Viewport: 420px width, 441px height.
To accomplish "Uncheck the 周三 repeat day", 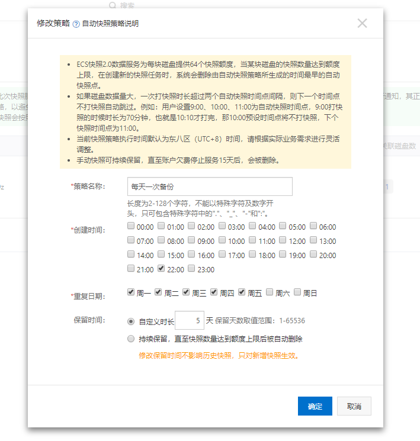I will point(186,292).
